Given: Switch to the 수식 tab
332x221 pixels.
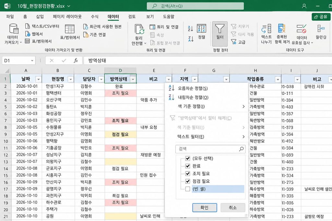Looking at the screenshot, I should [x=94, y=17].
